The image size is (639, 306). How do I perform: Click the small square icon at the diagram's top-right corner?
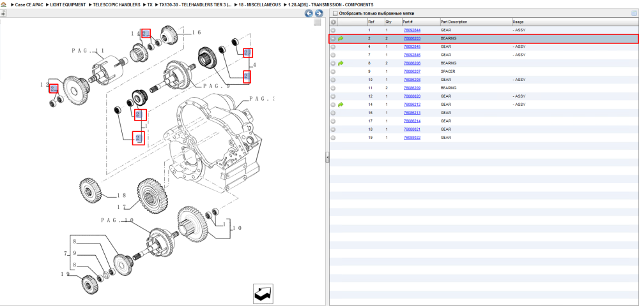pos(318,22)
